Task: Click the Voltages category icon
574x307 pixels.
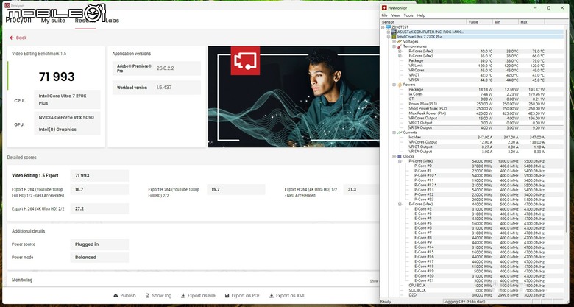Action: pyautogui.click(x=400, y=42)
